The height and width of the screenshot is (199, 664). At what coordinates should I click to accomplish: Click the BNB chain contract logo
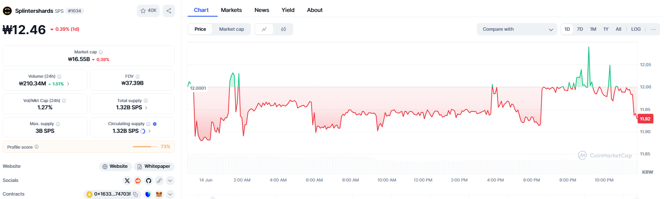point(89,194)
